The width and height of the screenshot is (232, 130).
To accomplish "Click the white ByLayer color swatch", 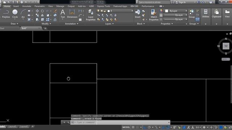I will point(167,11).
